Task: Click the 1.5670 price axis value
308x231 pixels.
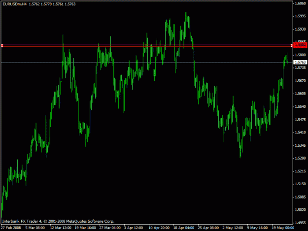Action: (x=300, y=81)
